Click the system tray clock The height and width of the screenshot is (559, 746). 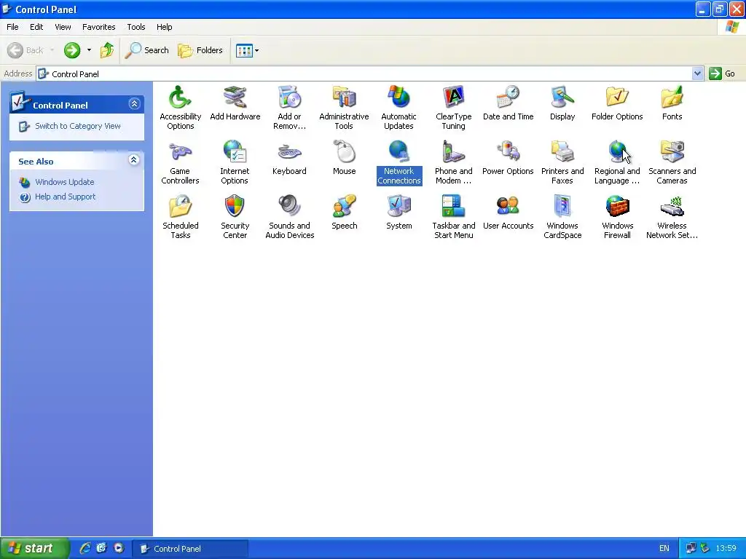point(726,549)
